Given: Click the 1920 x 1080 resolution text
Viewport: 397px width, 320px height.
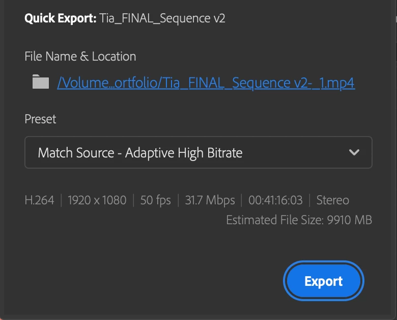Looking at the screenshot, I should click(x=97, y=200).
